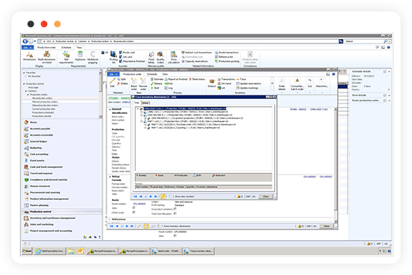
Task: Collapse Schedule details fact box
Action: [x=389, y=71]
